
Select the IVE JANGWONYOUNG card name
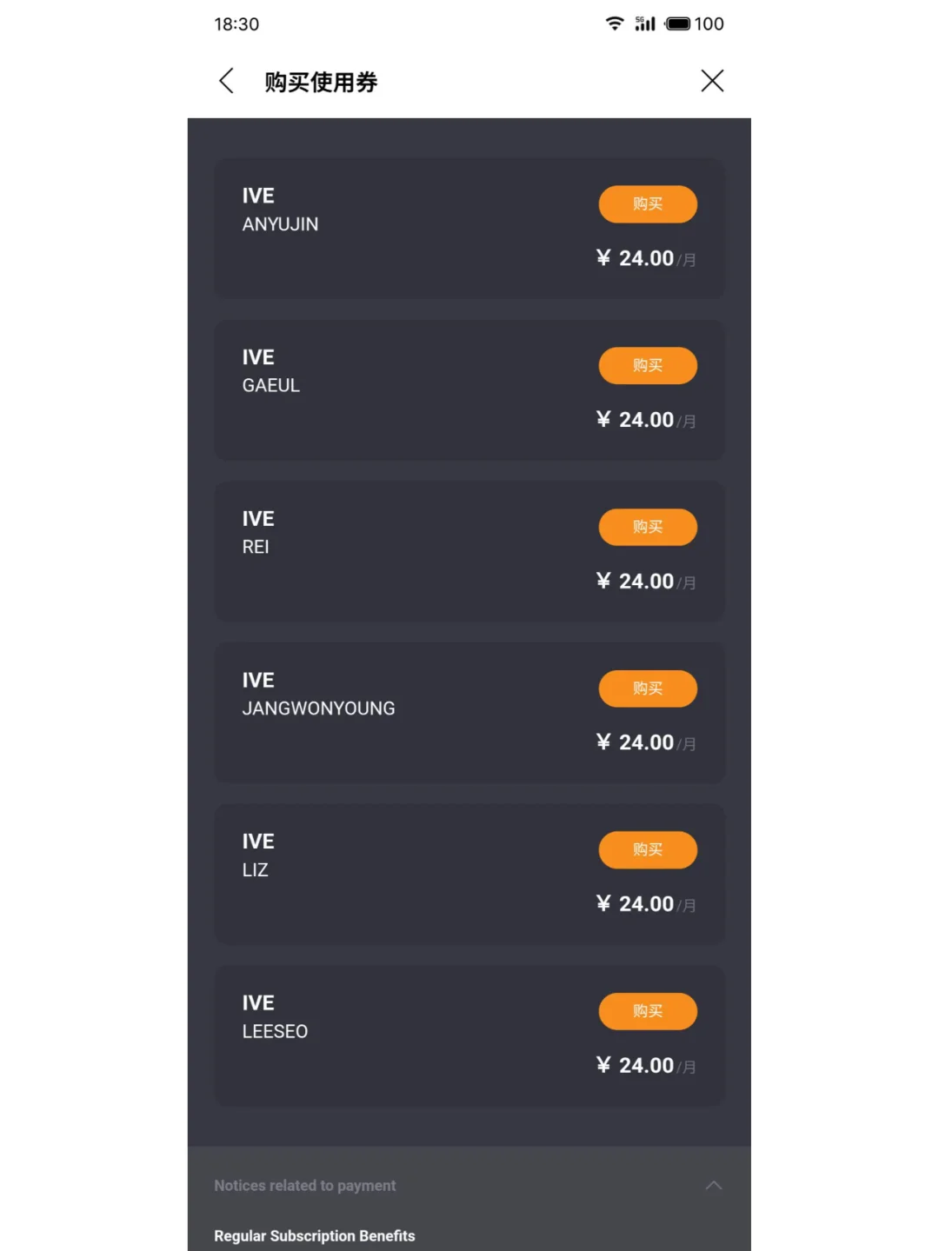[x=318, y=709]
